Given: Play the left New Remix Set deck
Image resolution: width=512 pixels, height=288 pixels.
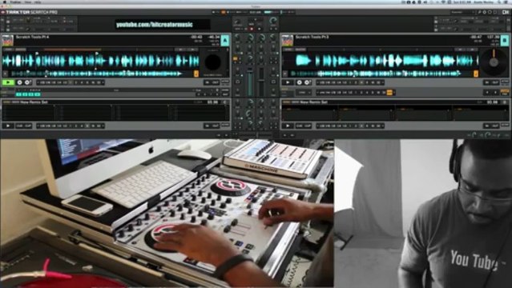Looking at the screenshot, I should click(8, 126).
